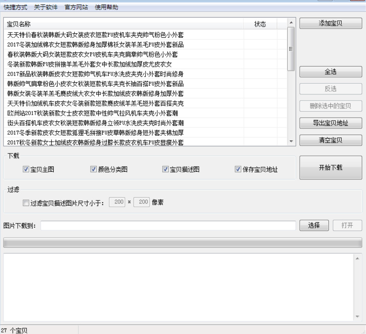Select row 欧洲站2017秋装新款女士皮衣
The height and width of the screenshot is (334, 366).
[x=145, y=113]
